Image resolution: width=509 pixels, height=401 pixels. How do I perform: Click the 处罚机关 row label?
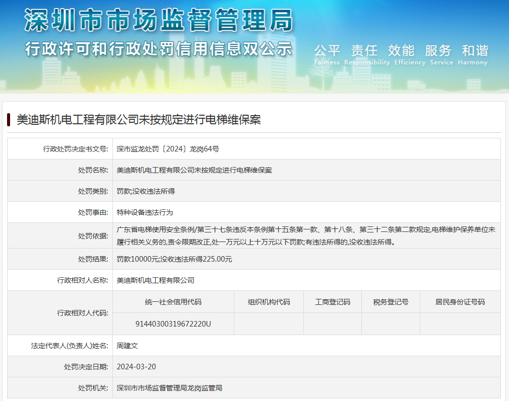coord(93,388)
